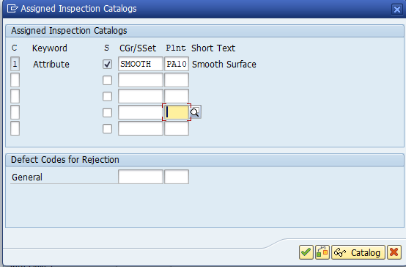Focus the highlighted fourth row Plnt field

click(x=177, y=112)
